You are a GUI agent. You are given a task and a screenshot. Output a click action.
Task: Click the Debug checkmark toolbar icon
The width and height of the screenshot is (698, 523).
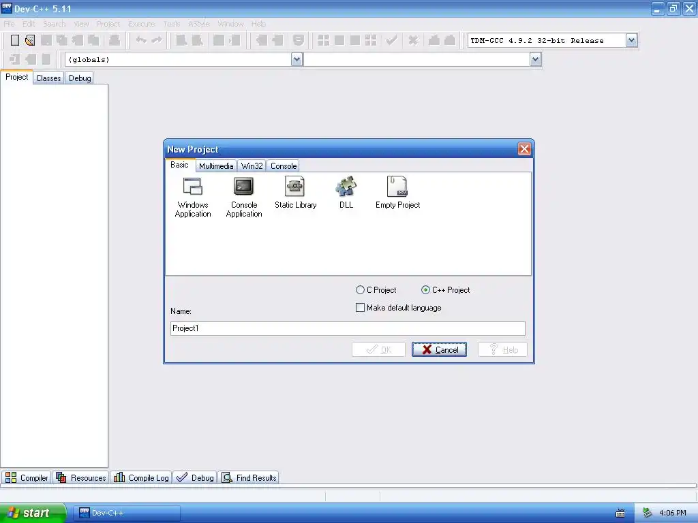[392, 40]
